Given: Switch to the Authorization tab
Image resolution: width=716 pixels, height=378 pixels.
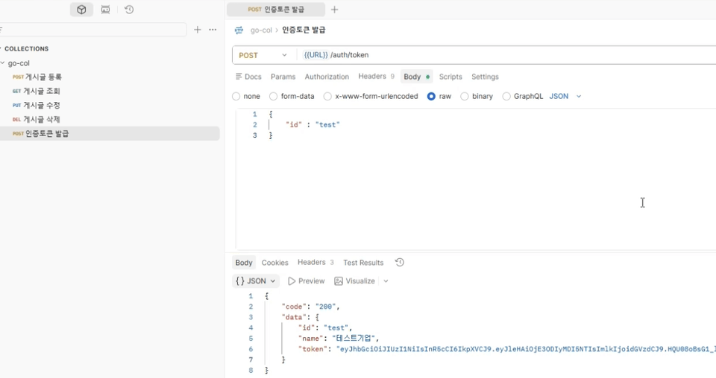Looking at the screenshot, I should click(327, 77).
